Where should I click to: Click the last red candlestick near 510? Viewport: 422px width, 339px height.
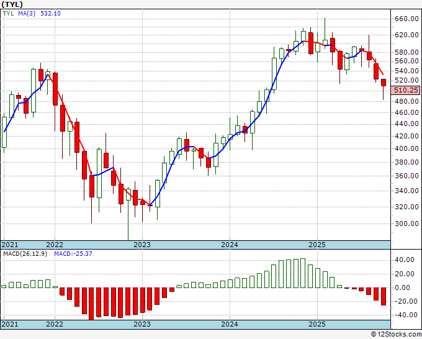click(x=384, y=83)
